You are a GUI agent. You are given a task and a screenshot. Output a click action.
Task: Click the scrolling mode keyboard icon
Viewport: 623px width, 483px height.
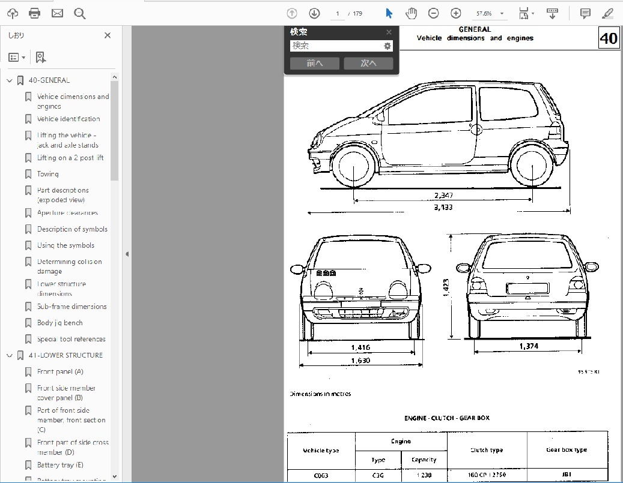(552, 13)
